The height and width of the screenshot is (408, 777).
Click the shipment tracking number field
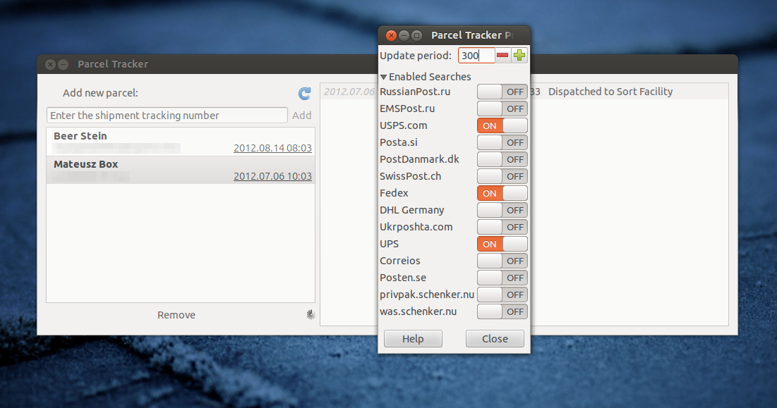(166, 115)
